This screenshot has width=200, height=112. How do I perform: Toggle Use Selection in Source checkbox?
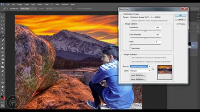click(130, 58)
